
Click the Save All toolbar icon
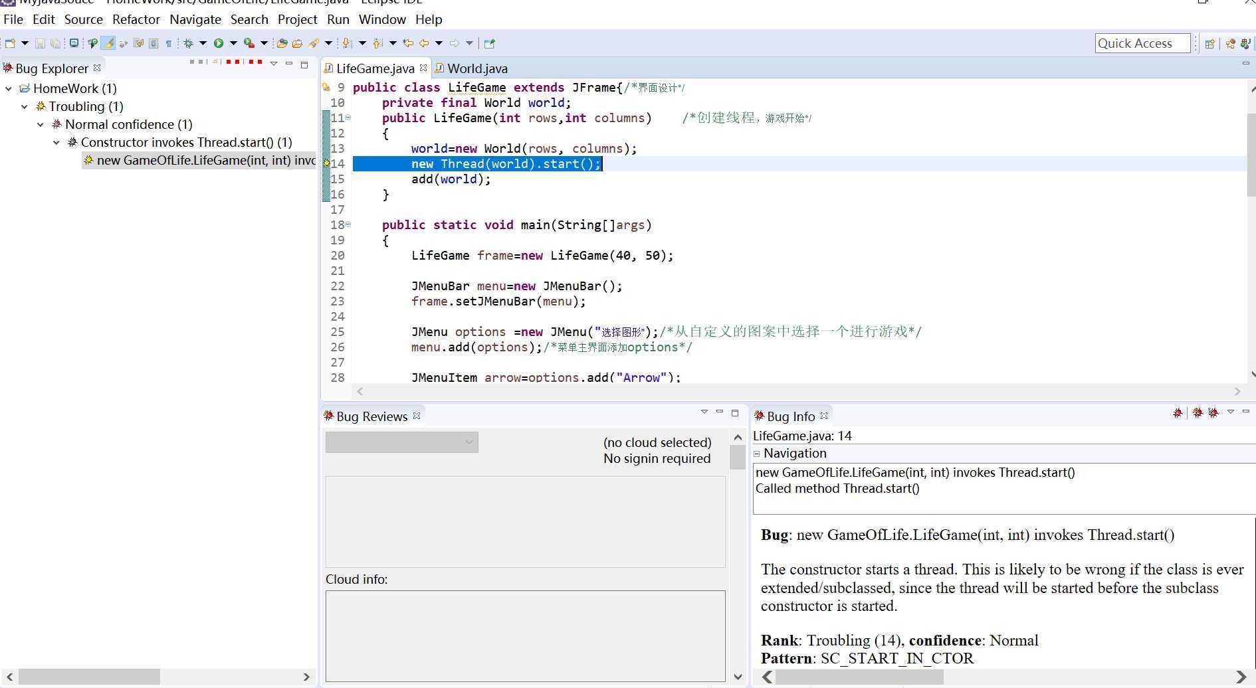(56, 43)
